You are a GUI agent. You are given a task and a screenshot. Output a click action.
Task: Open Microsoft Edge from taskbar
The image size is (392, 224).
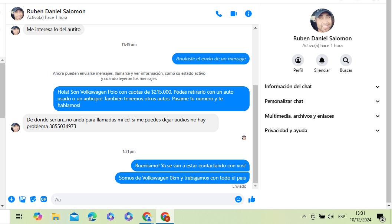pos(92,217)
